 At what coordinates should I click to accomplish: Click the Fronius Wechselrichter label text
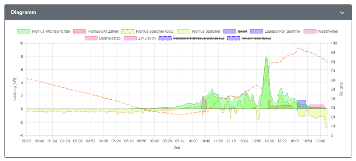tap(51, 32)
